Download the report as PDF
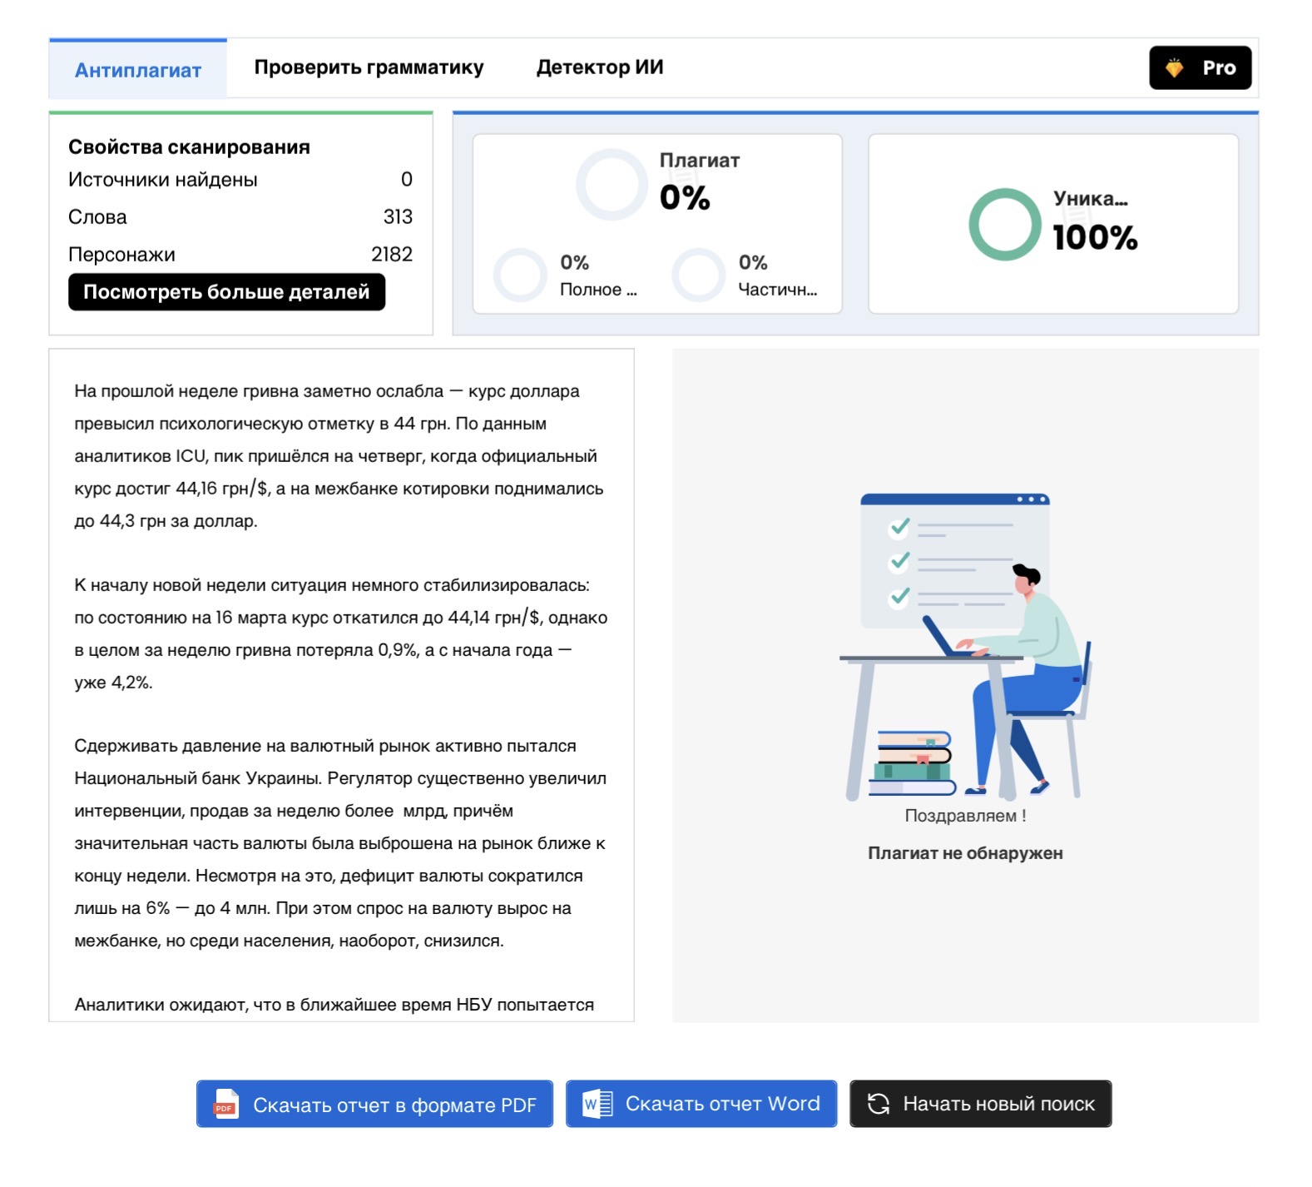1312x1187 pixels. 374,1104
